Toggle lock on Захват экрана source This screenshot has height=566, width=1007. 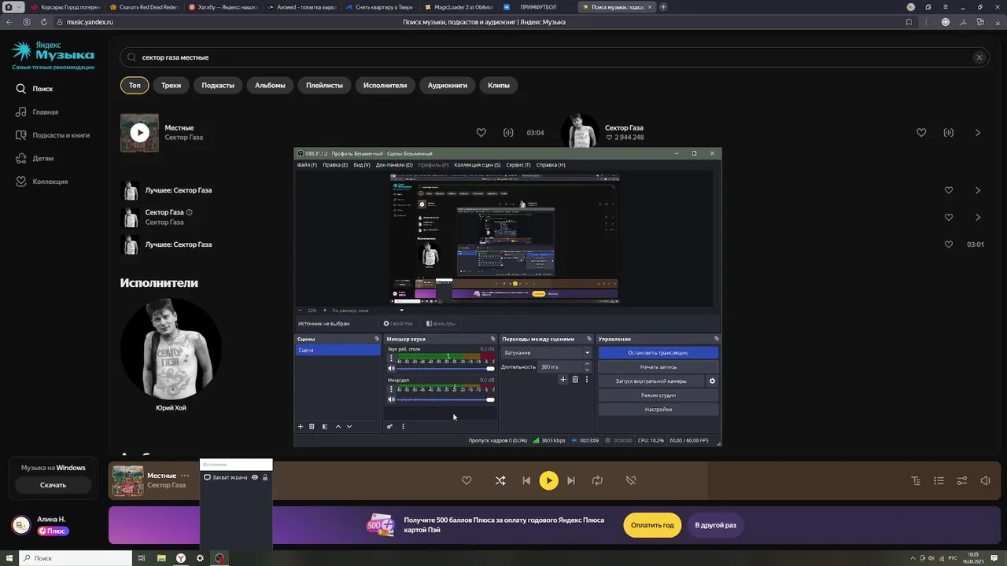point(265,477)
